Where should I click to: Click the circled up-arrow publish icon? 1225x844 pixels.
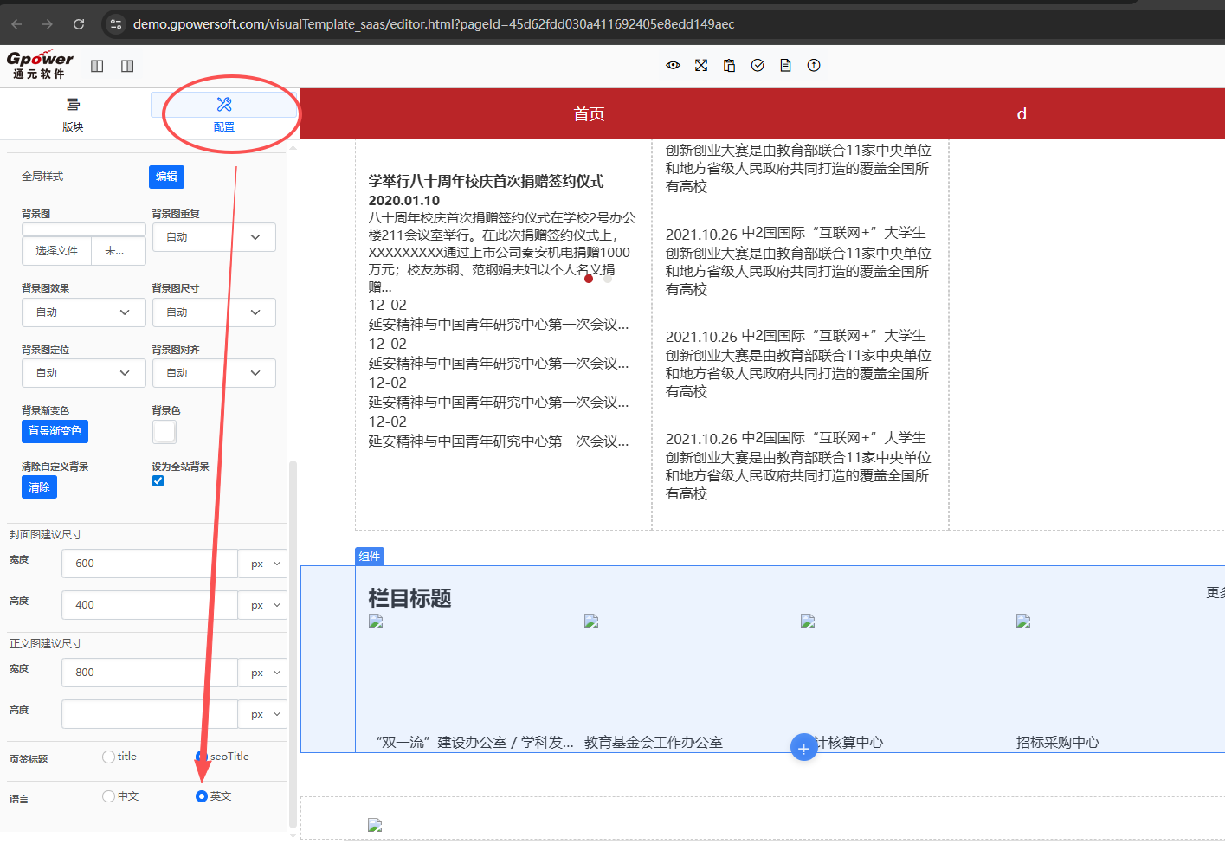pyautogui.click(x=814, y=66)
